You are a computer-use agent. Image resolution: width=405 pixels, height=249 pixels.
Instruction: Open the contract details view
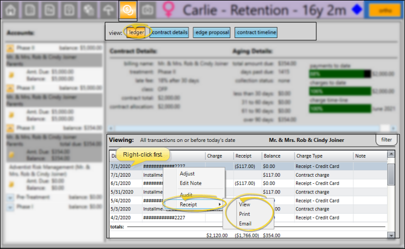pos(169,33)
